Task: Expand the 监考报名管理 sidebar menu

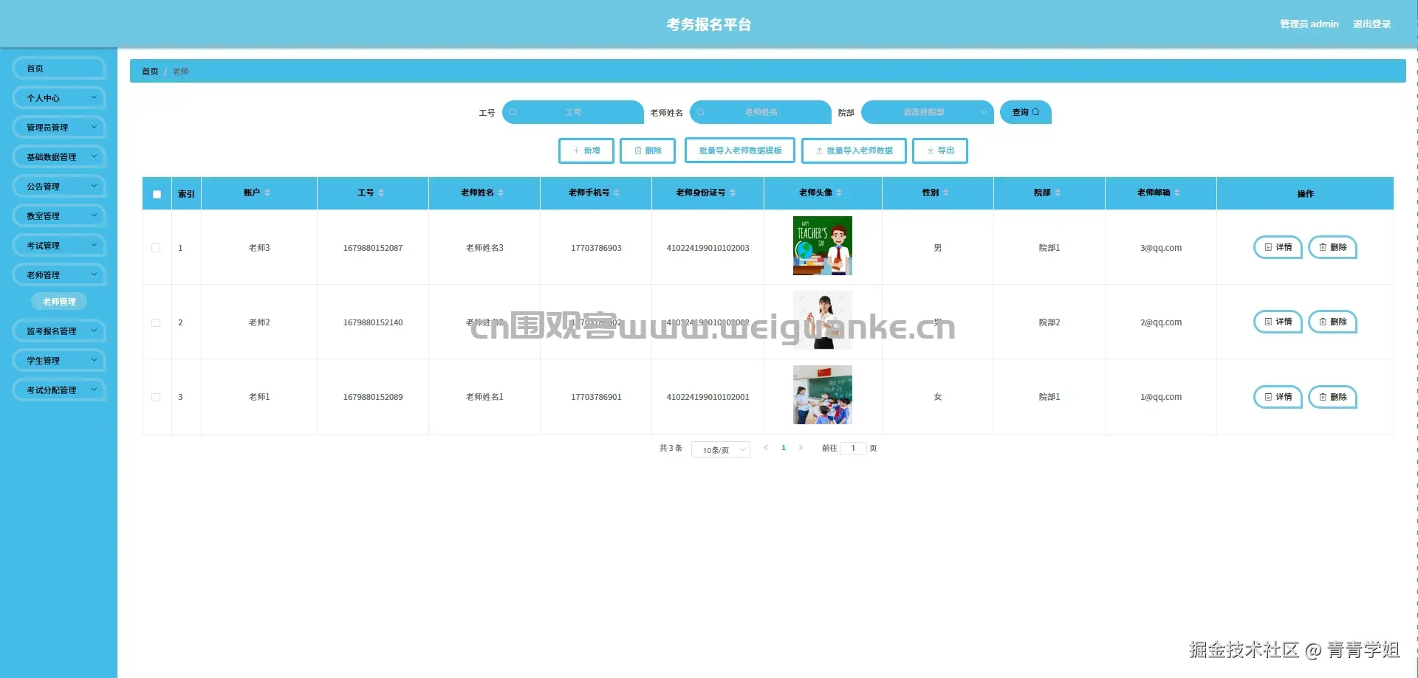Action: [x=59, y=331]
